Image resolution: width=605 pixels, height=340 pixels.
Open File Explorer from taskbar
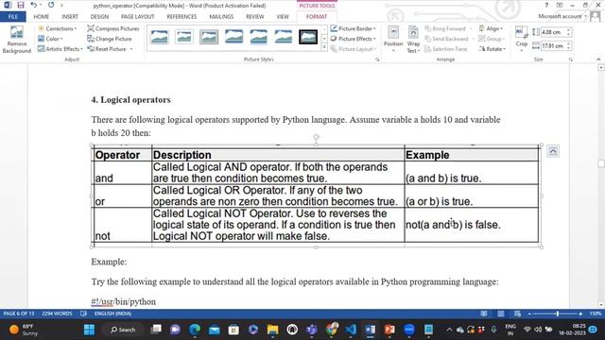273,330
